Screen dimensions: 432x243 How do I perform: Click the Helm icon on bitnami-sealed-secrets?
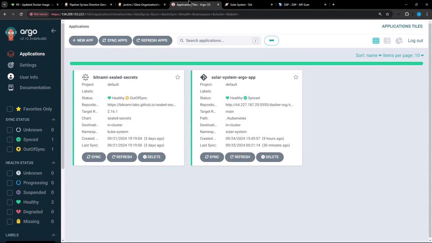85,77
